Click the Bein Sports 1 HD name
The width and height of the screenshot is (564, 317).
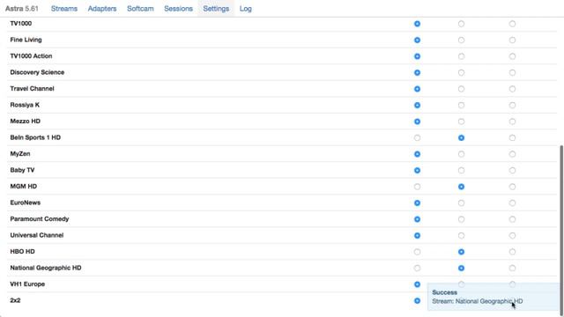point(35,137)
